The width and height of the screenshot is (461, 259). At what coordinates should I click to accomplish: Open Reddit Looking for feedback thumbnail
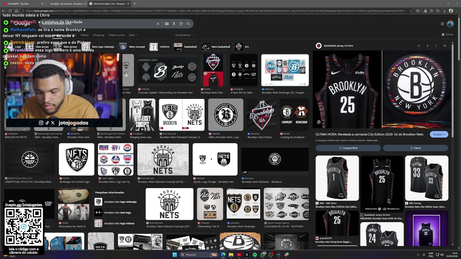(x=294, y=115)
